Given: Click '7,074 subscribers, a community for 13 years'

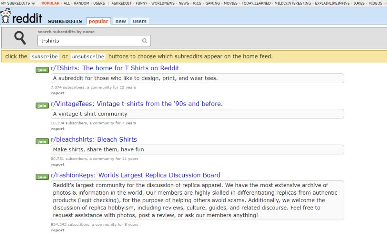Looking at the screenshot, I should [93, 87].
